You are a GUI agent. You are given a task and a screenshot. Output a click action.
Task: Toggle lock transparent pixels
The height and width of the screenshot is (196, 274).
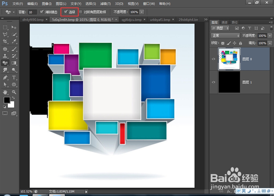[x=223, y=43]
